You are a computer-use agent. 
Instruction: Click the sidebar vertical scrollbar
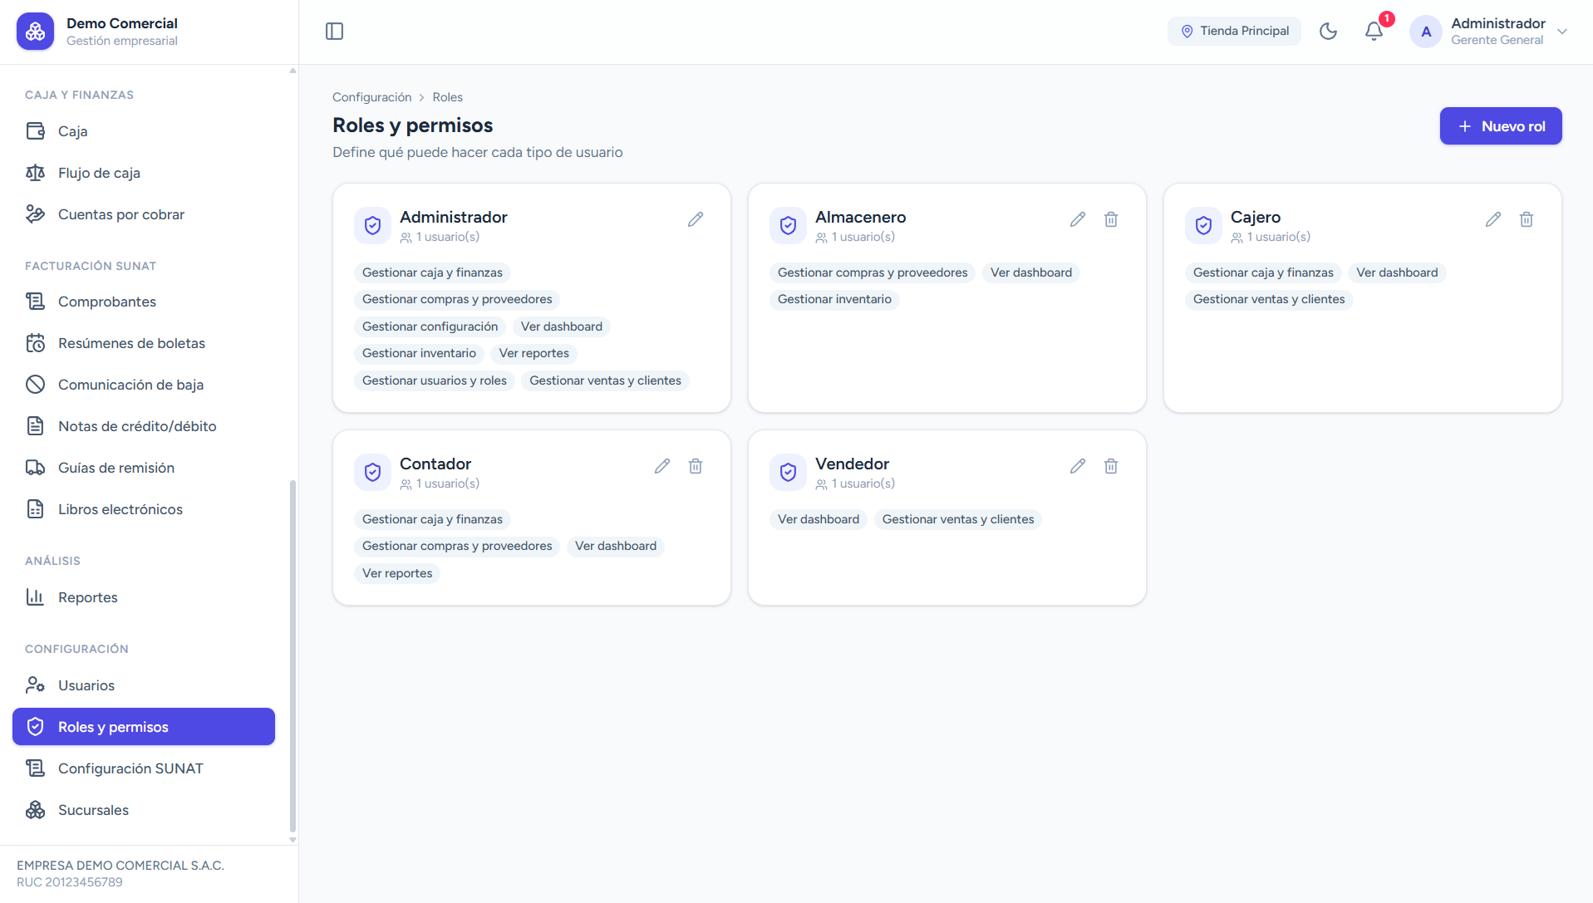(293, 655)
